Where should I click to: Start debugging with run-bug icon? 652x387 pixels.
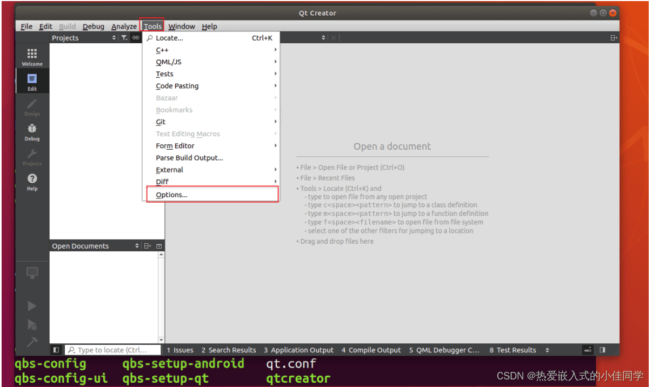click(x=32, y=324)
